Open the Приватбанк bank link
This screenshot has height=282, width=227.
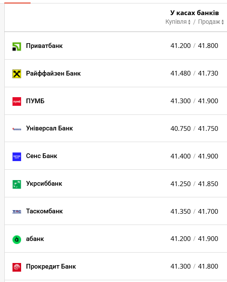coord(44,46)
